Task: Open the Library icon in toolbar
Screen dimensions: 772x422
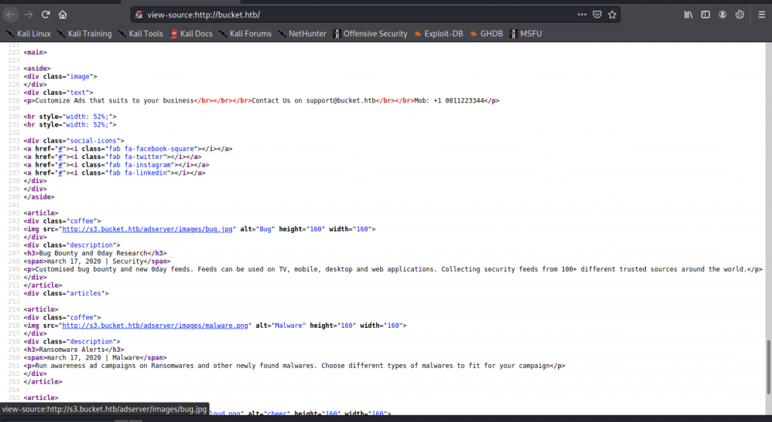Action: point(688,14)
